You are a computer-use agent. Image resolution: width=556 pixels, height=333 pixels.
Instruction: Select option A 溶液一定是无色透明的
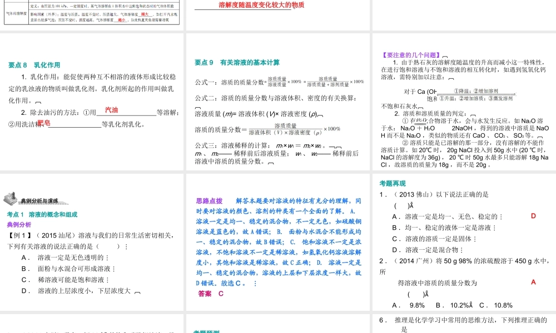[x=65, y=258]
